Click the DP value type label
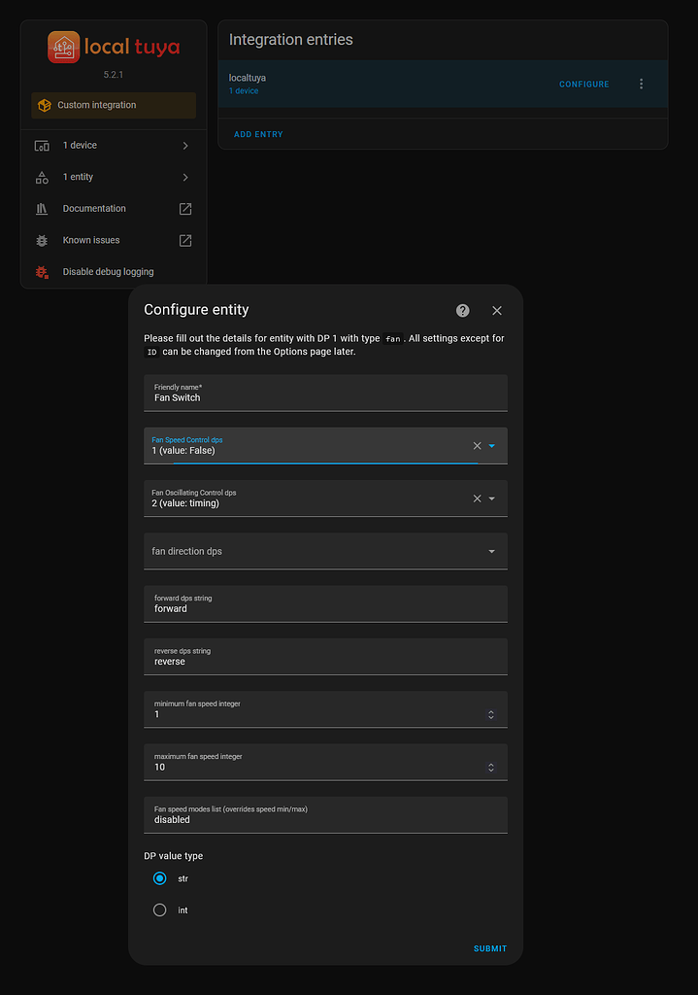The image size is (698, 995). click(173, 856)
